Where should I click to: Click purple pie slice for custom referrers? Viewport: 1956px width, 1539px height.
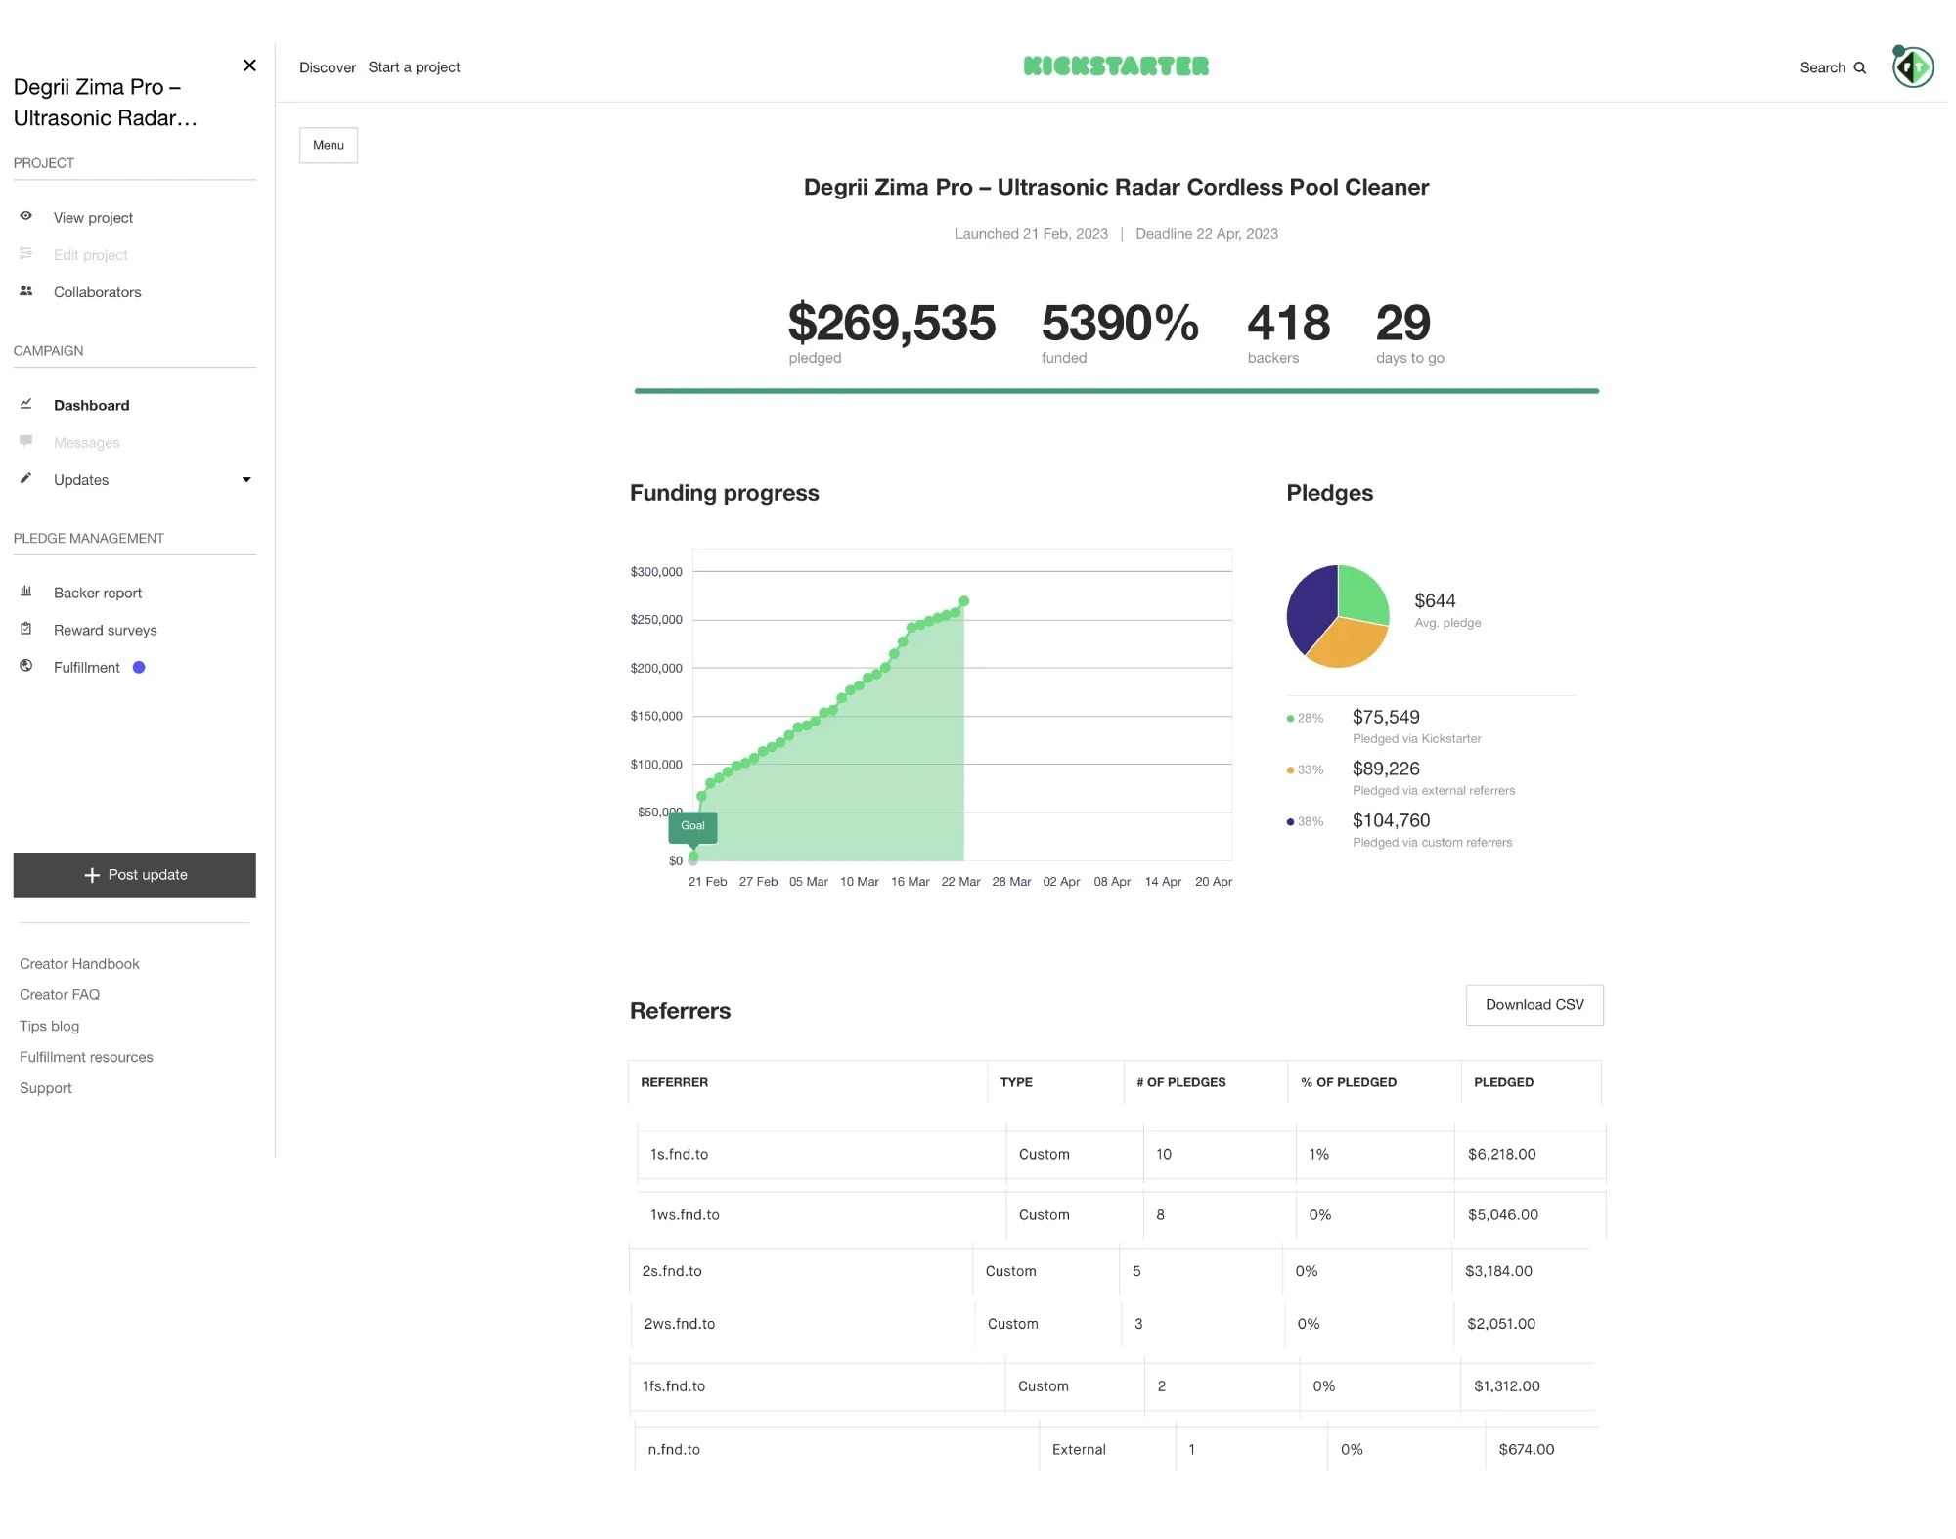1311,606
